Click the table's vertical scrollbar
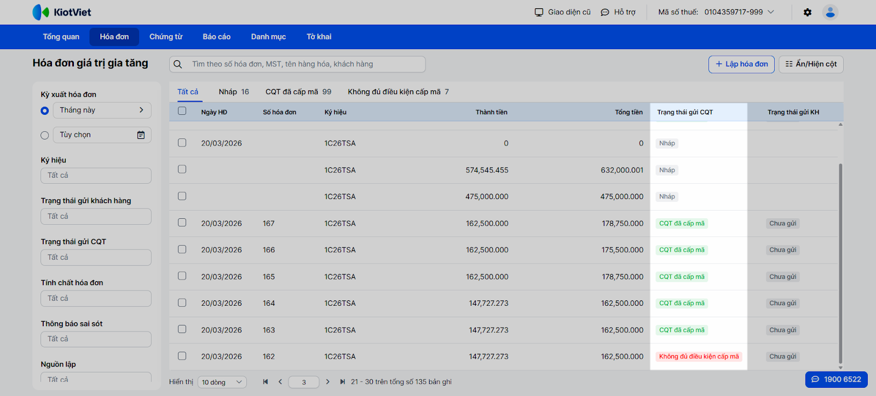 coord(840,263)
